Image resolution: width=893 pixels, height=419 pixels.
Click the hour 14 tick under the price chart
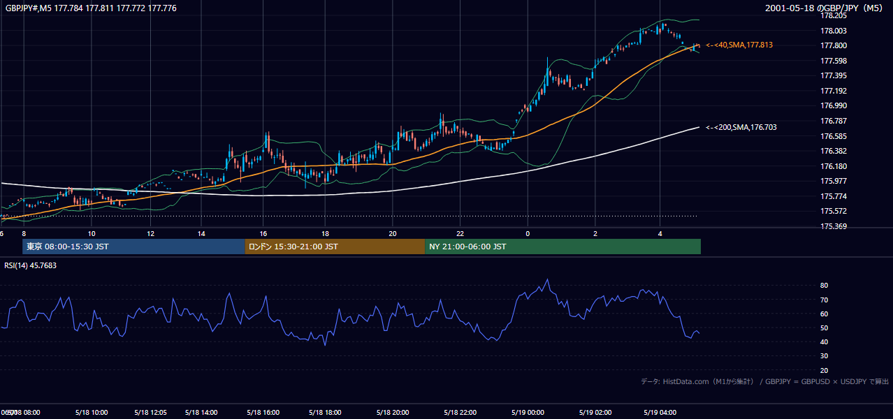(201, 233)
